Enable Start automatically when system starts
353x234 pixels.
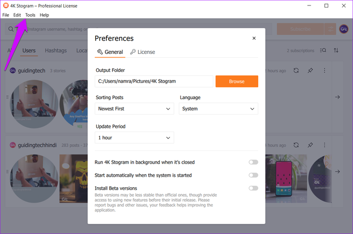[253, 175]
